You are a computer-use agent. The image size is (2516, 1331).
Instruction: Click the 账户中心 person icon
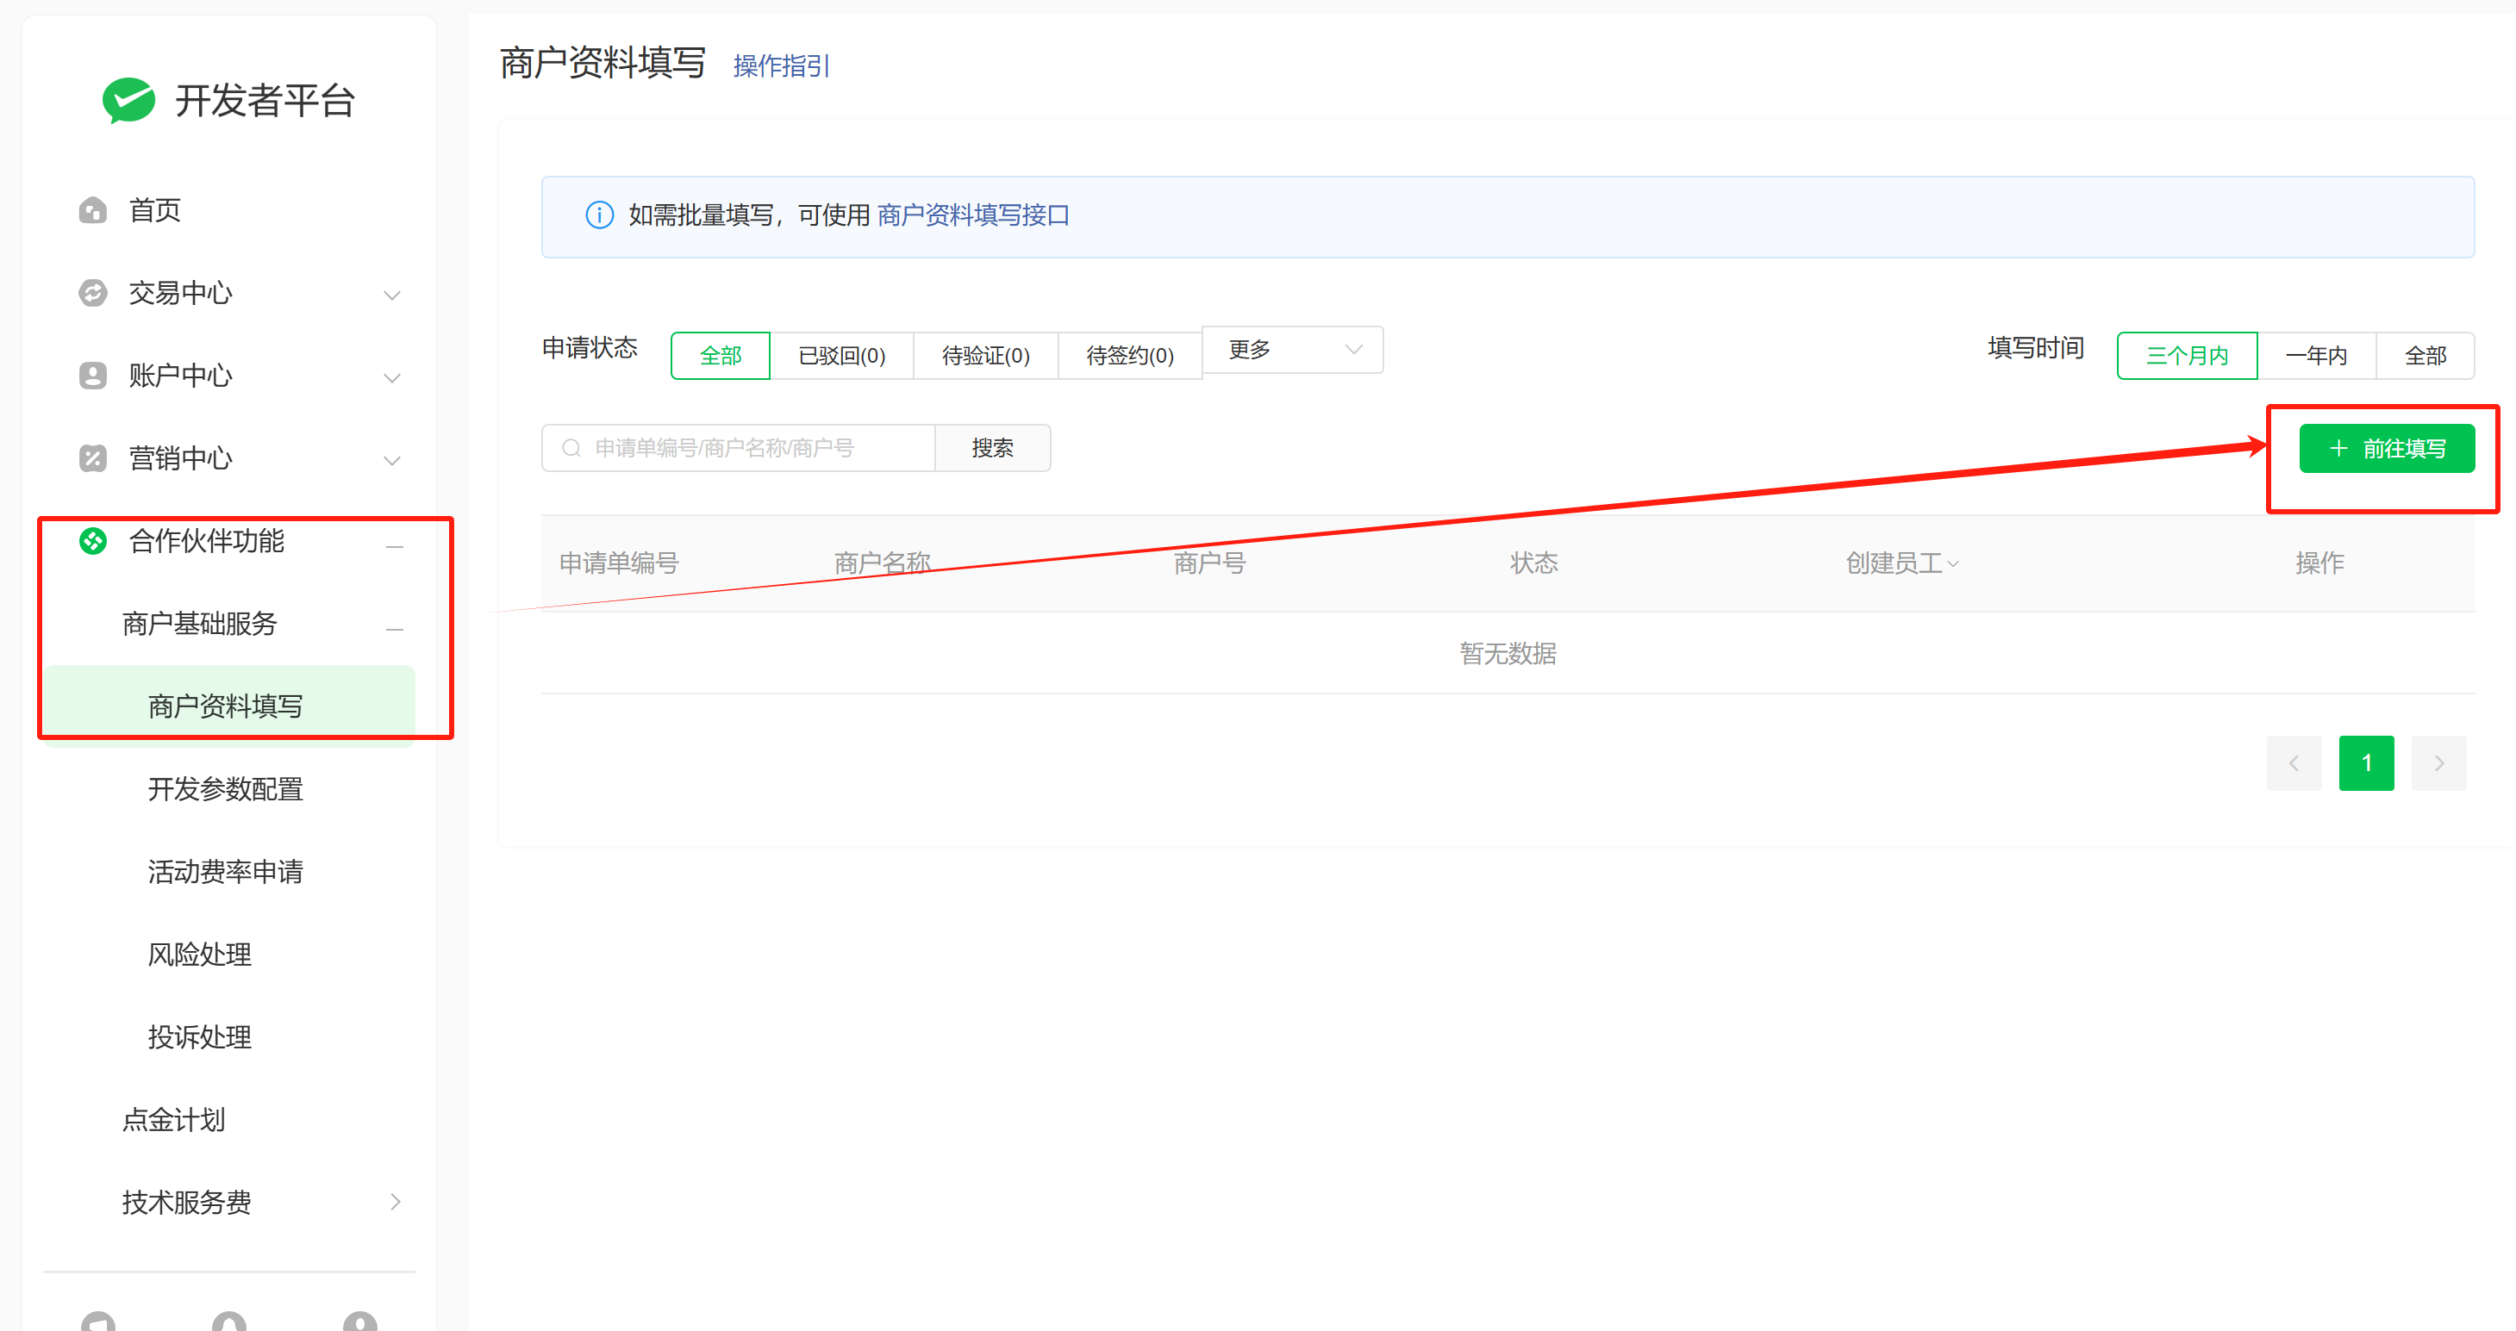click(x=93, y=376)
